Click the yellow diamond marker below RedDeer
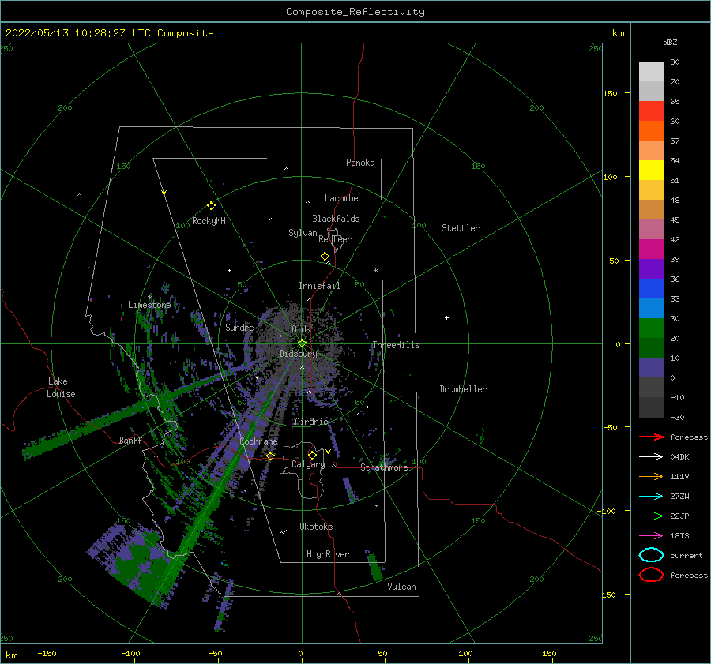Image resolution: width=711 pixels, height=664 pixels. pyautogui.click(x=325, y=256)
